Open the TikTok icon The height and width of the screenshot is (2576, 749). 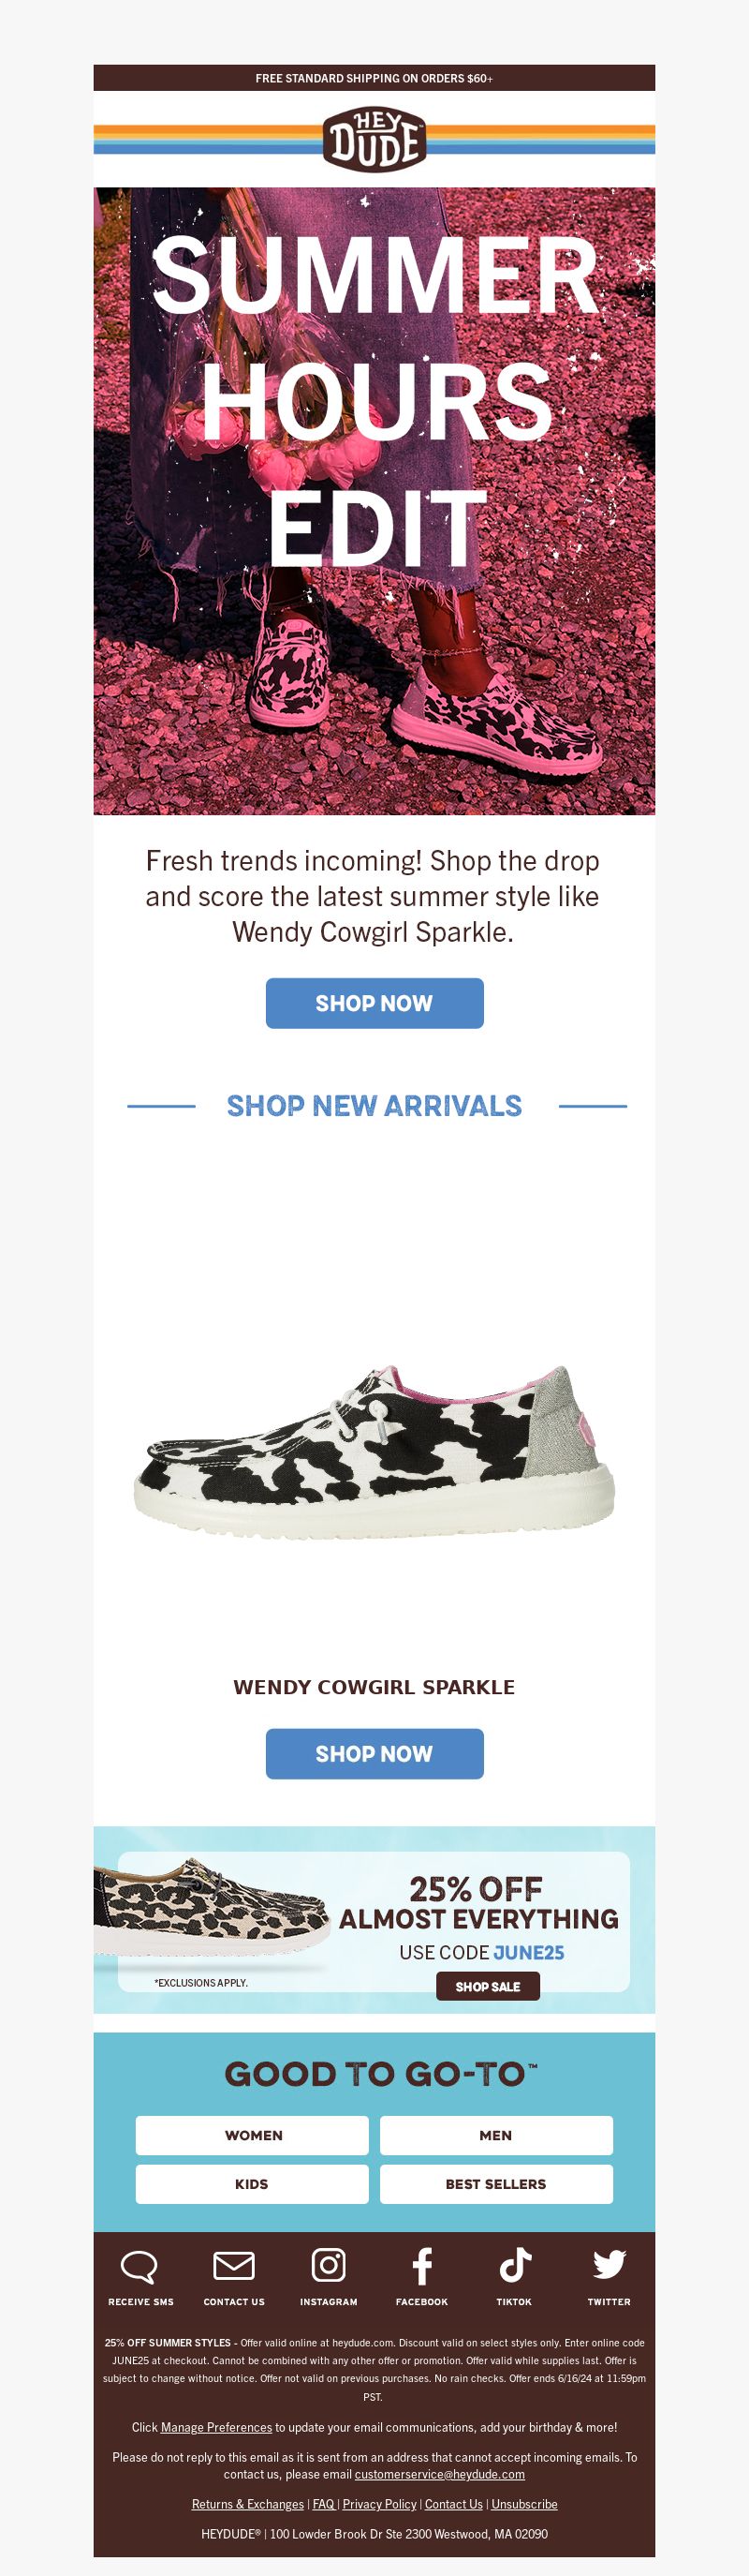[515, 2265]
